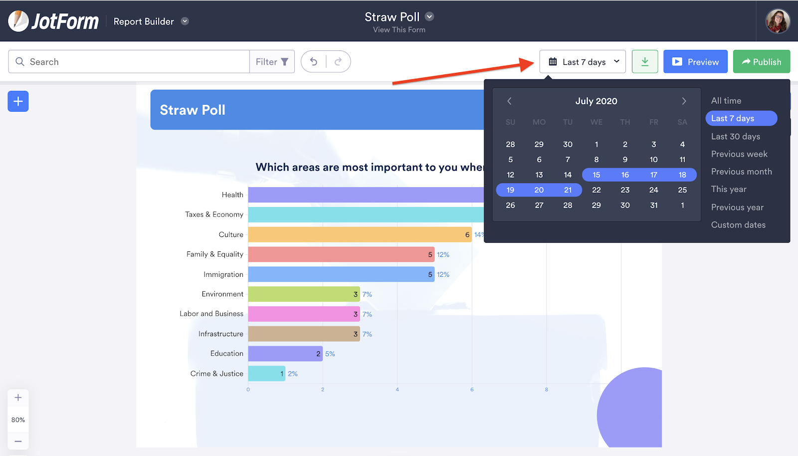Choose July 10 in the calendar

[x=653, y=160]
